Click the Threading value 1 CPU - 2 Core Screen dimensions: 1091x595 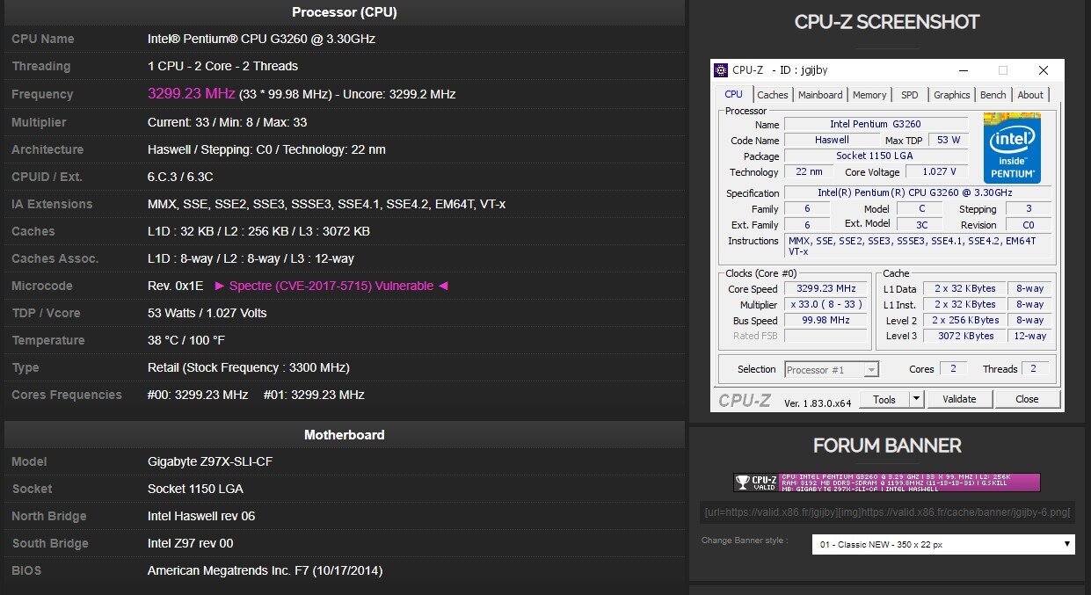click(x=222, y=66)
